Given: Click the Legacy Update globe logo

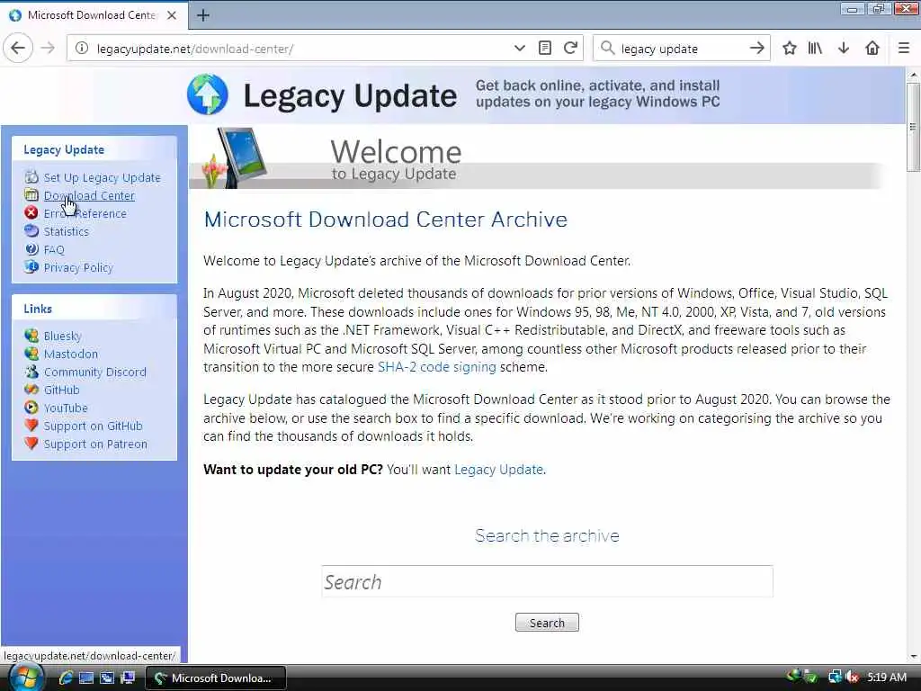Looking at the screenshot, I should (208, 94).
